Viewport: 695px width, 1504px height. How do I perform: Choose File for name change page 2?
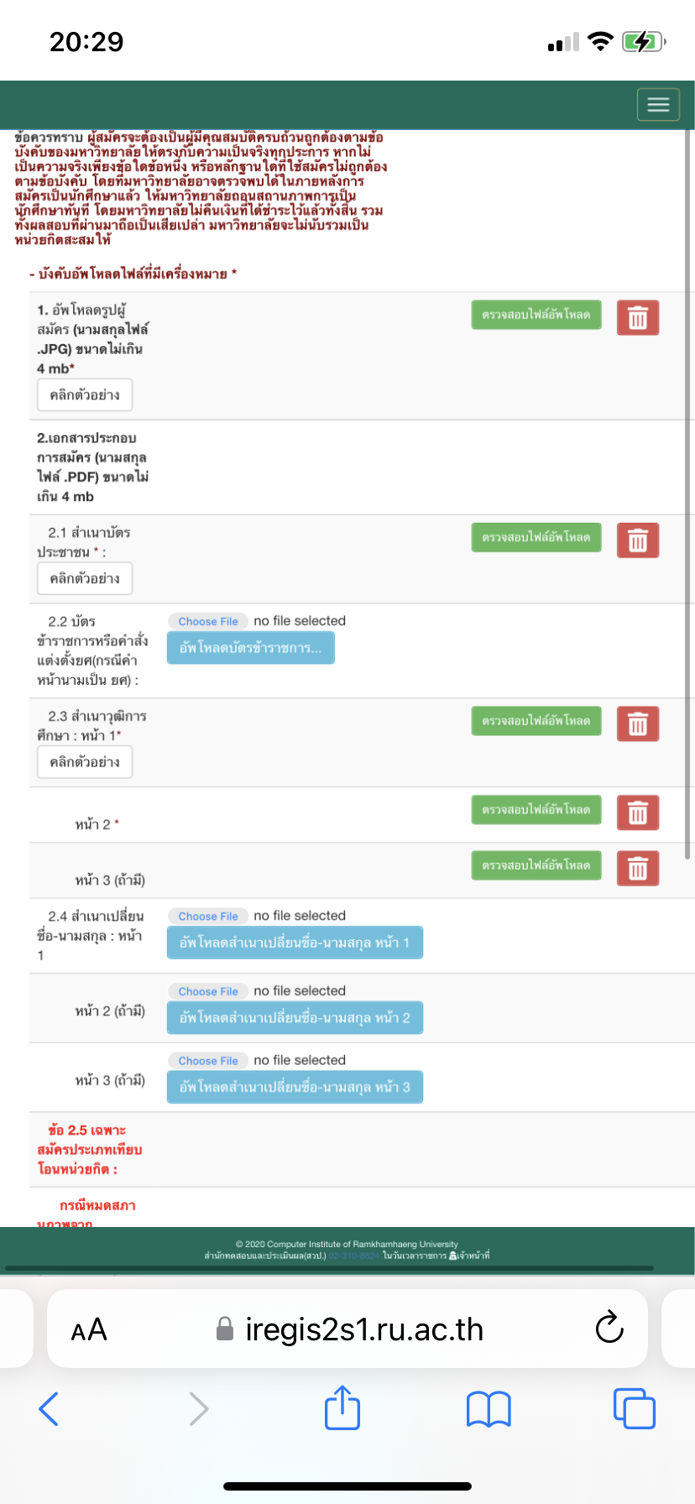(x=208, y=991)
